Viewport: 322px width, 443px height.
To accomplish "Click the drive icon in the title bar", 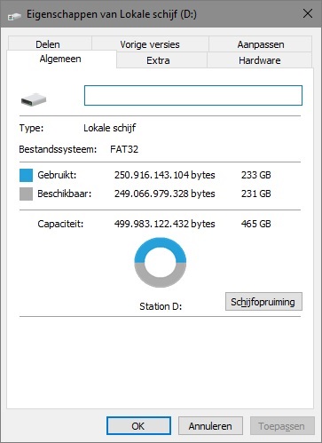I will 14,17.
